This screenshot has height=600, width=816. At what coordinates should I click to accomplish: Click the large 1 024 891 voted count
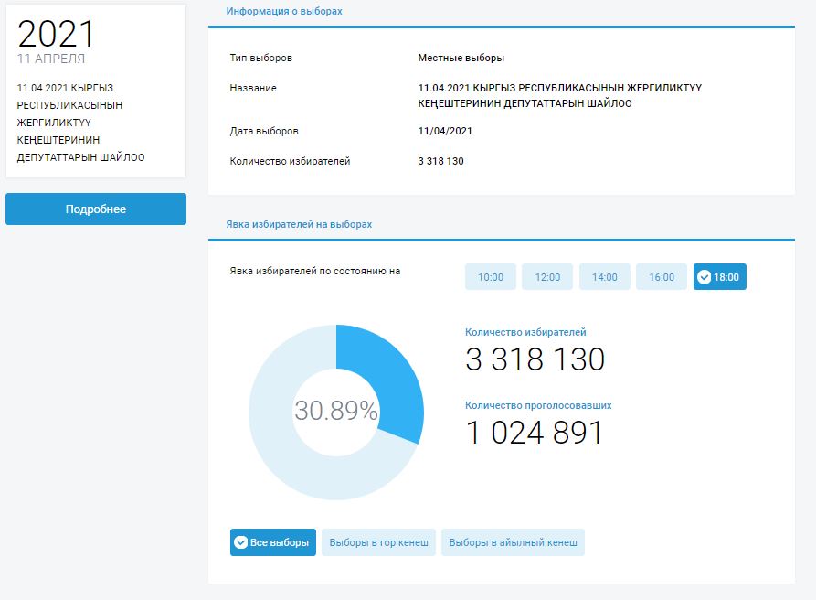[535, 433]
